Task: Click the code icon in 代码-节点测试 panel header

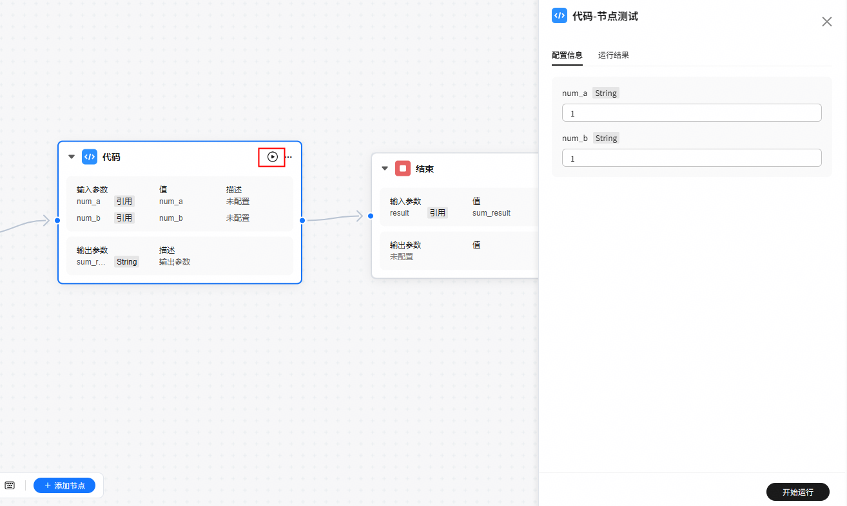Action: [560, 16]
